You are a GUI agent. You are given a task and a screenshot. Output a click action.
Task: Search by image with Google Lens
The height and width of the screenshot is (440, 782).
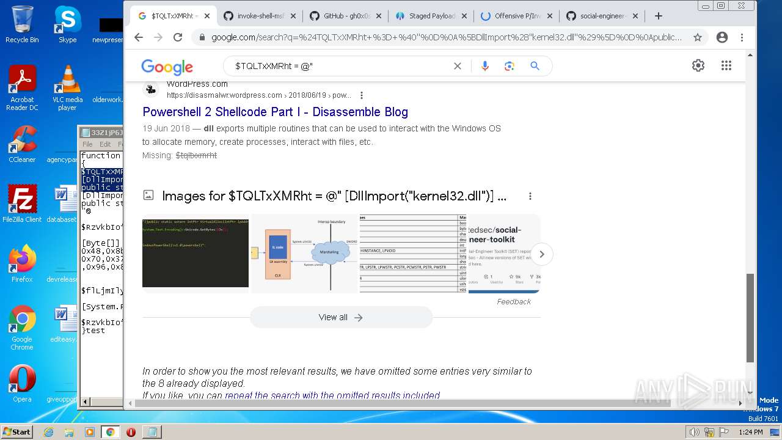point(510,66)
